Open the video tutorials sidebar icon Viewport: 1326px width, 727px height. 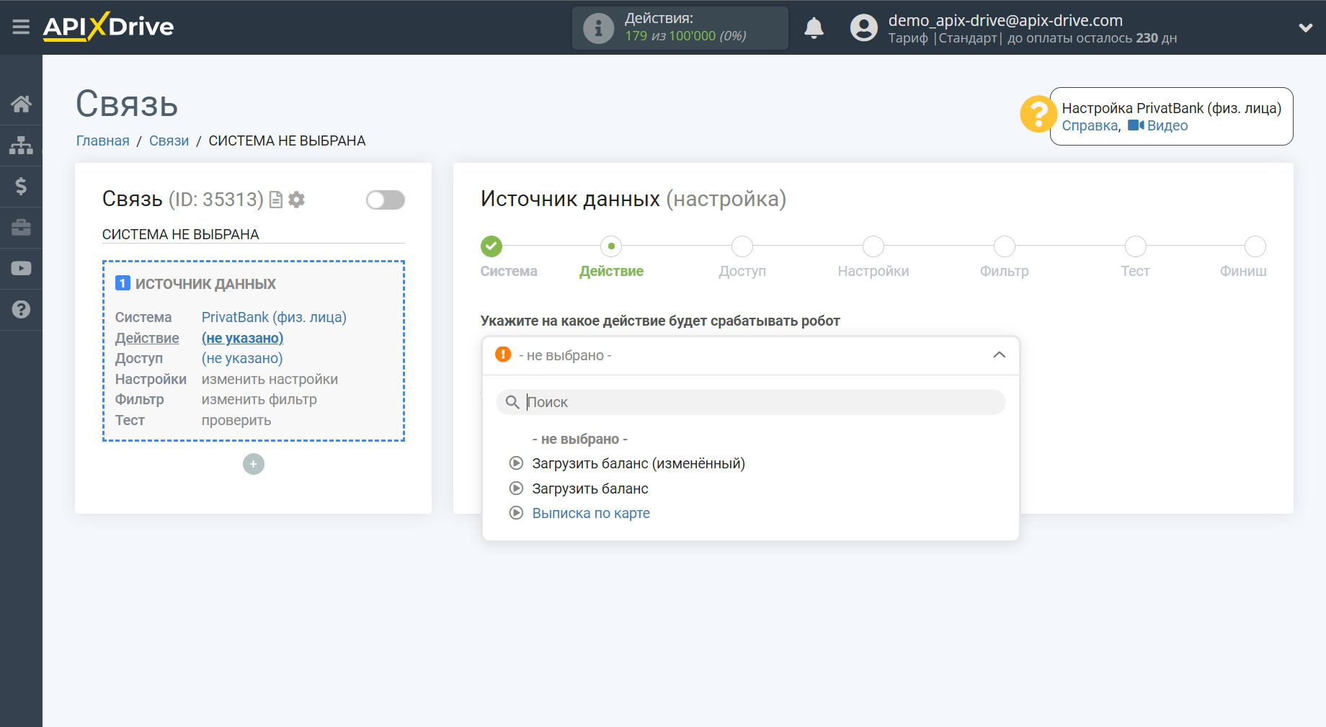point(21,268)
